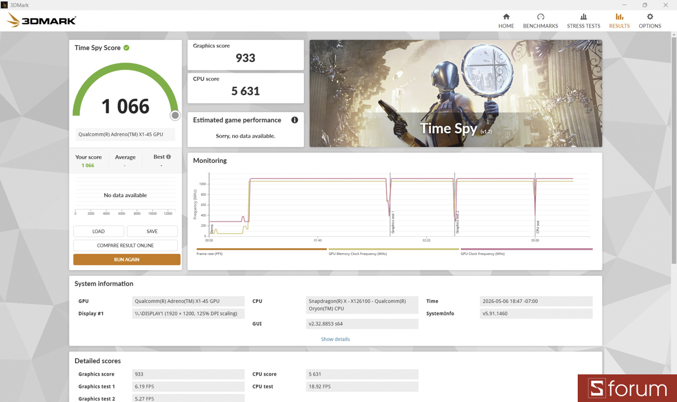Screen dimensions: 677x402
Task: Click Graphics test 2 value 5.27 FPS
Action: coord(188,399)
